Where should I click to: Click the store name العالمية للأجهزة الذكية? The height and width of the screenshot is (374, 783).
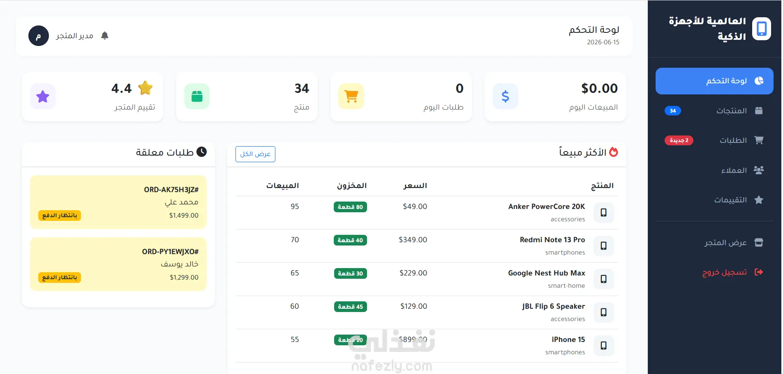pos(707,29)
